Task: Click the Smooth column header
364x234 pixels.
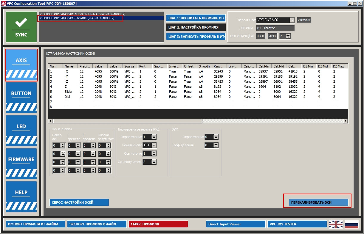Action: (x=205, y=66)
